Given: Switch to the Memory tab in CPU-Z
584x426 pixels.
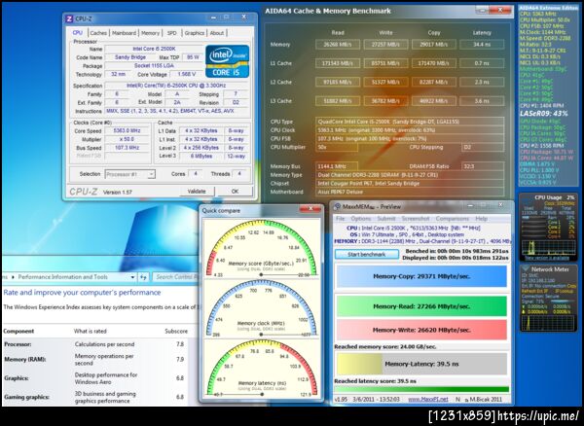Looking at the screenshot, I should [x=150, y=33].
